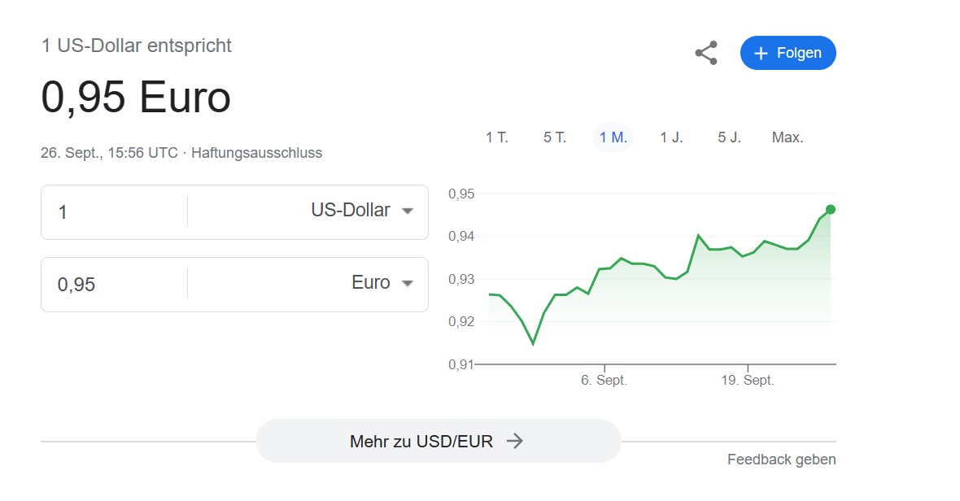Screen dimensions: 960x501
Task: Open the Haftungsausschluss link
Action: coord(256,153)
